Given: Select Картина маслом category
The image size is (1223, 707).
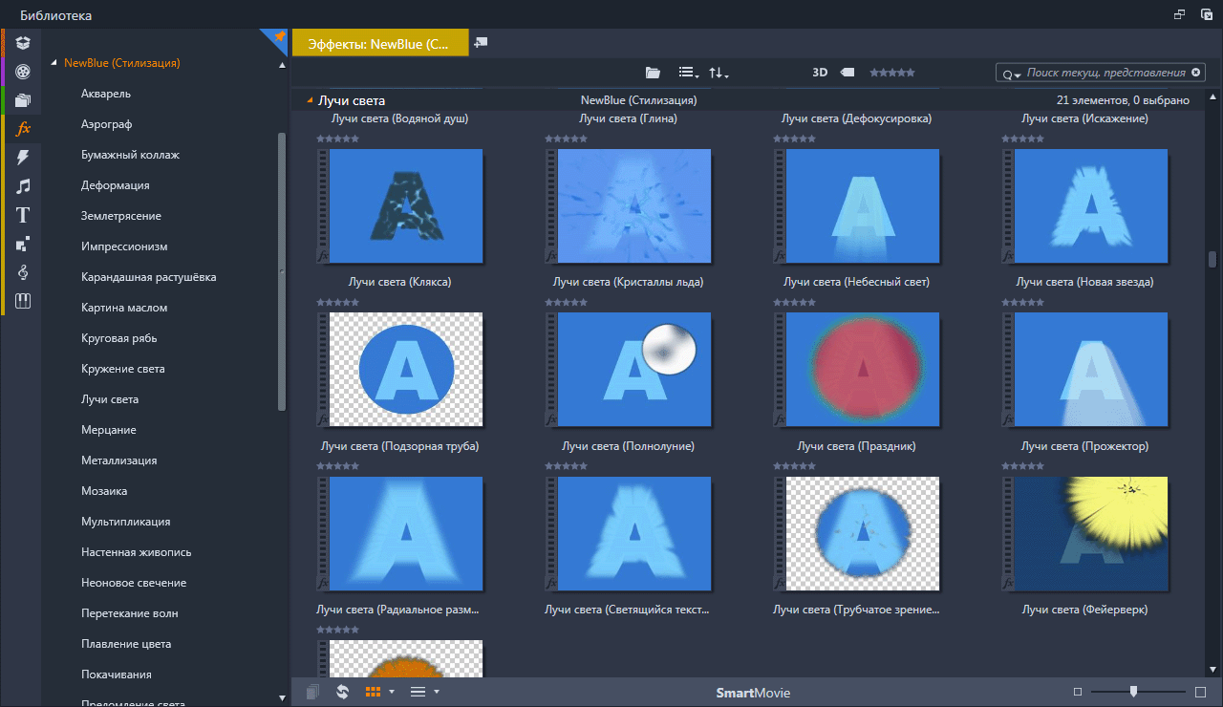Looking at the screenshot, I should pyautogui.click(x=124, y=308).
